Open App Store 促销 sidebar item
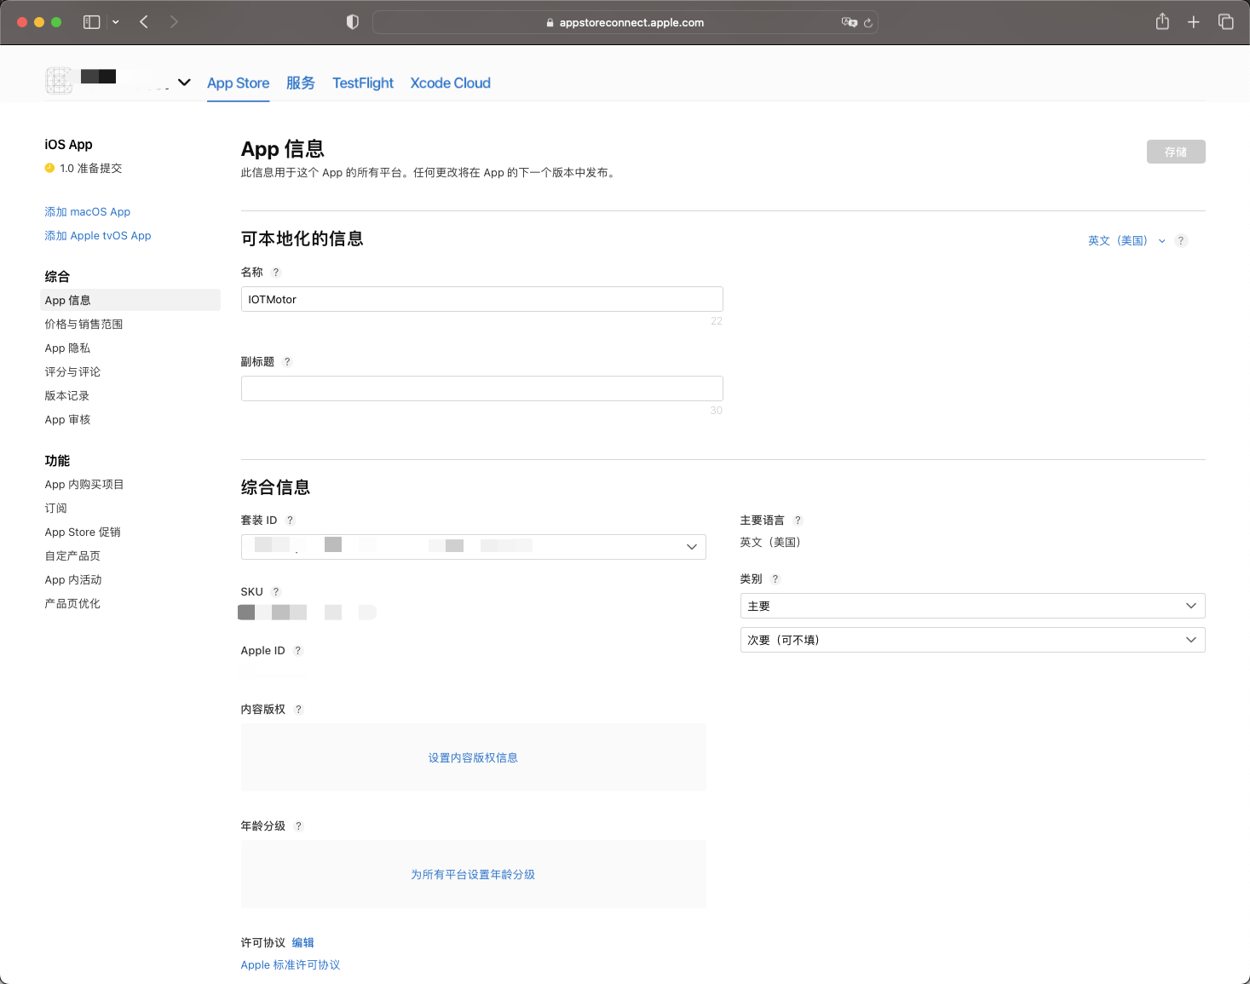This screenshot has height=984, width=1250. coord(83,532)
